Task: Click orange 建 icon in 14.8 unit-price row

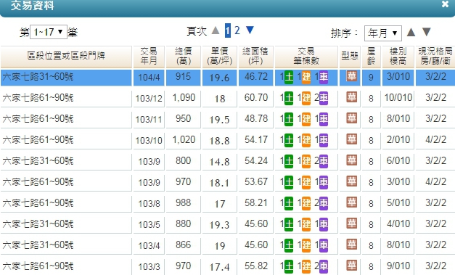Action: 306,162
